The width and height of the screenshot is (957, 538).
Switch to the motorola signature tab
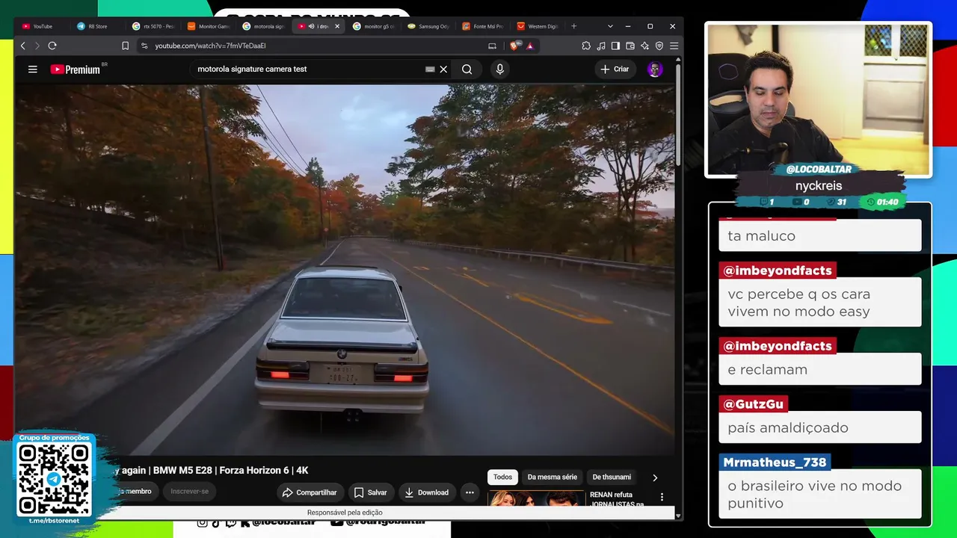click(x=263, y=26)
